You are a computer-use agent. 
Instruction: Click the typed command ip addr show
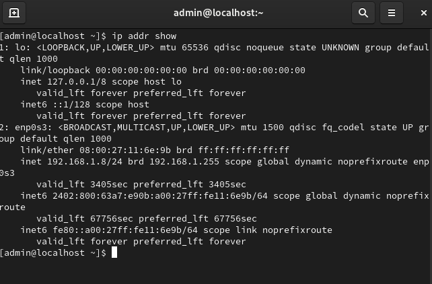[x=144, y=36]
